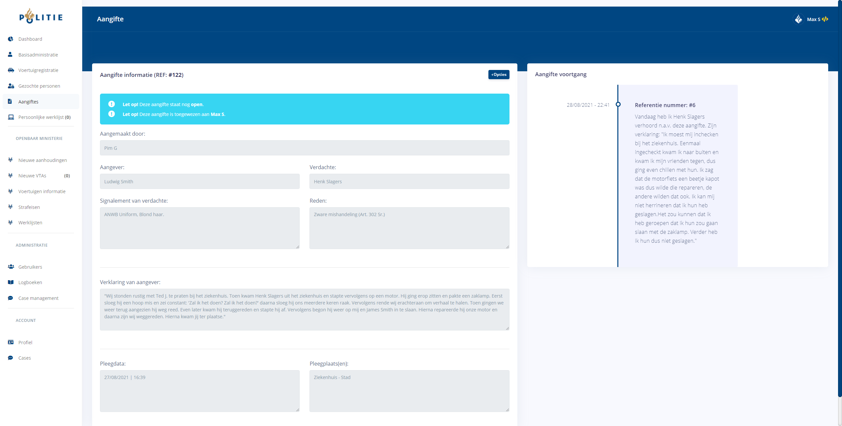Click the Dashboard pie chart icon
The width and height of the screenshot is (842, 426).
(11, 39)
